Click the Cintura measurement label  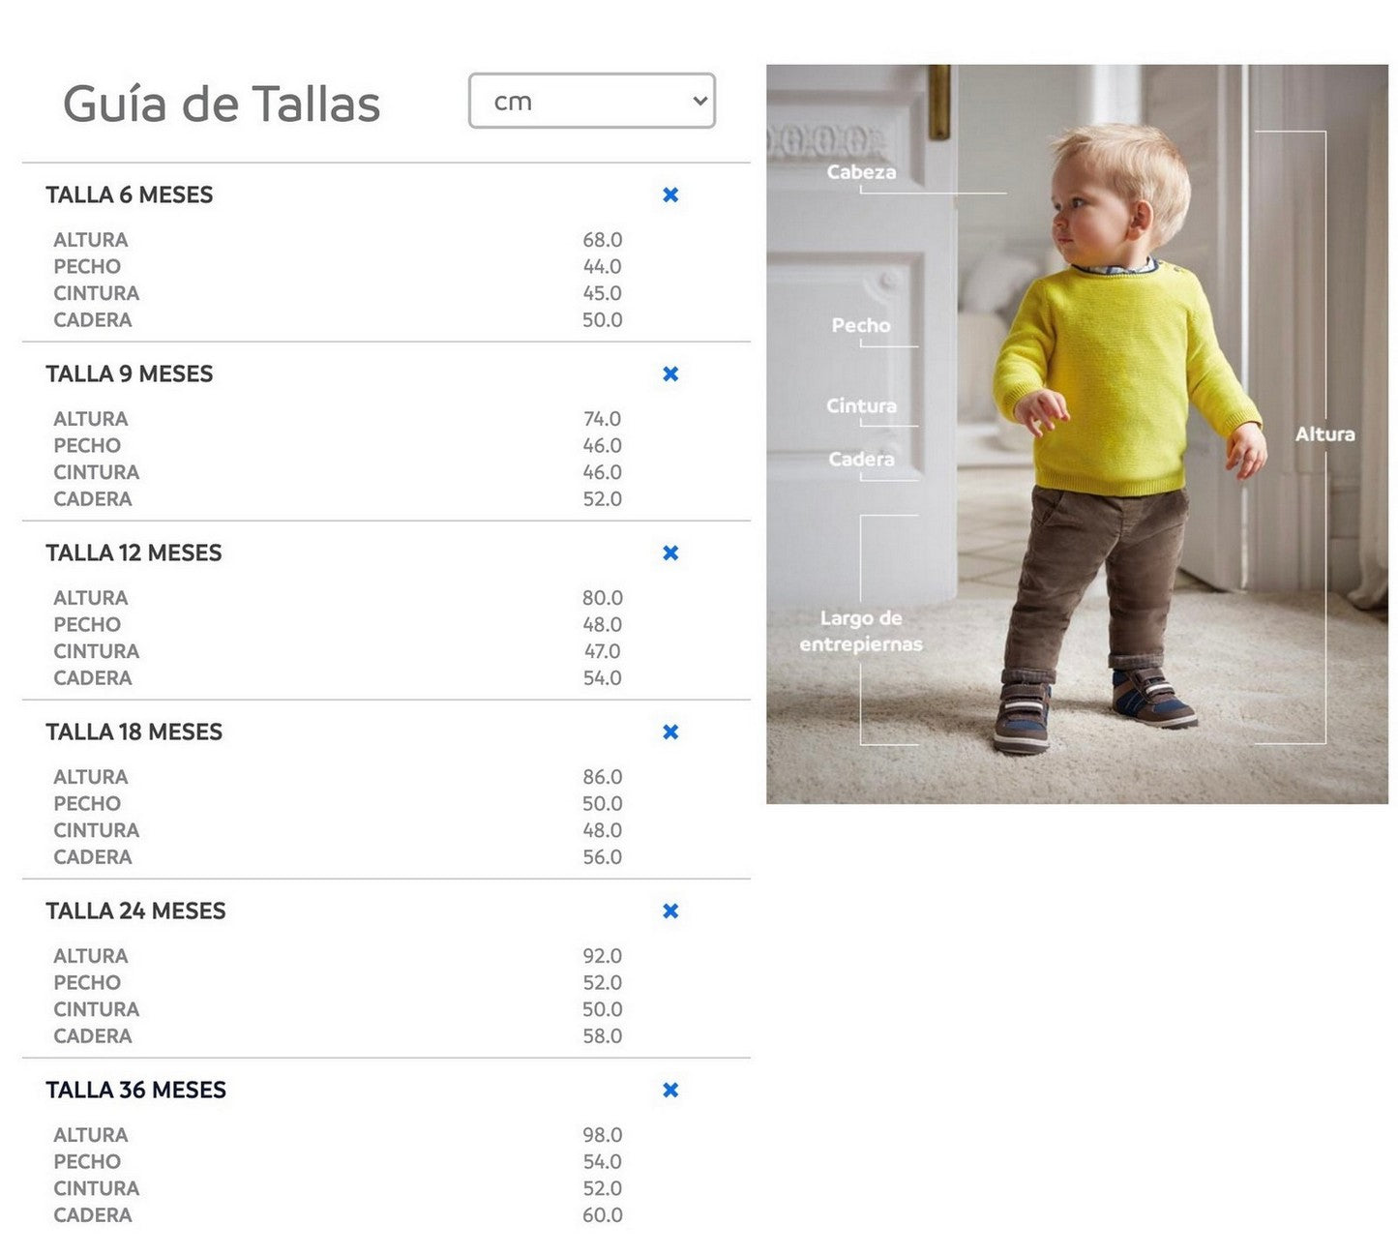click(x=861, y=406)
